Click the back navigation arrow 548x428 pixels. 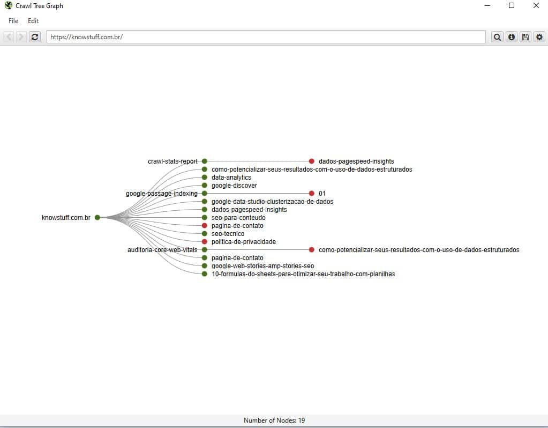pyautogui.click(x=9, y=37)
